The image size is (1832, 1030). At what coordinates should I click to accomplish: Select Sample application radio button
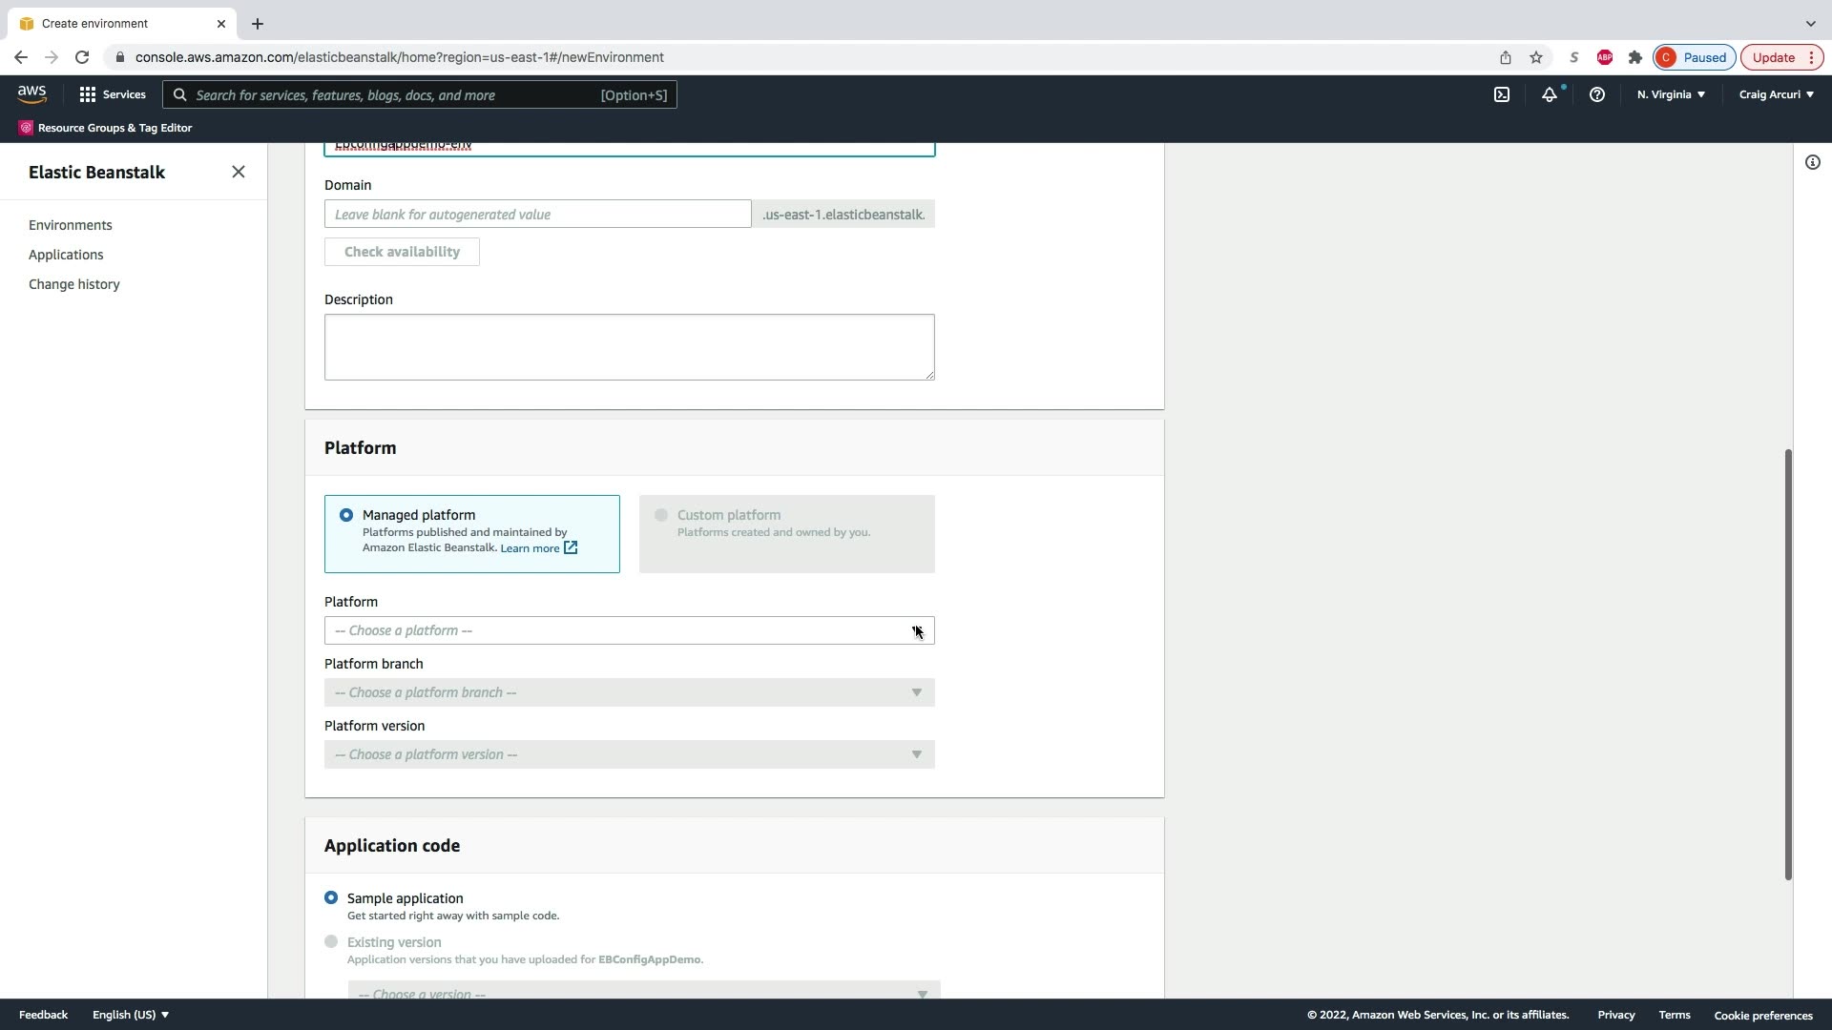point(331,897)
